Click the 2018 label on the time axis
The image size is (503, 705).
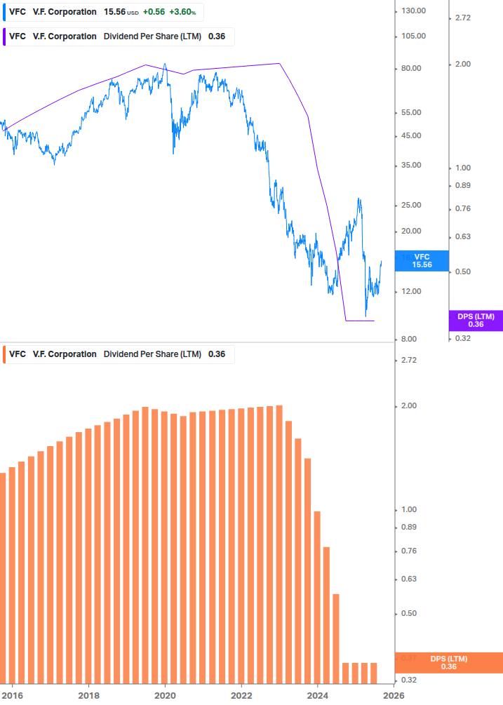coord(88,696)
